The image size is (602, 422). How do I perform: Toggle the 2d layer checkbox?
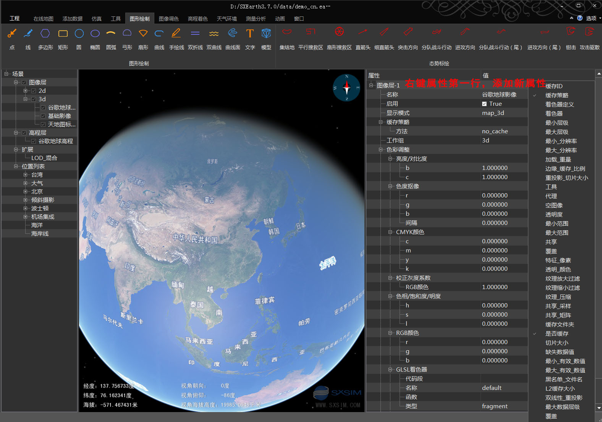tap(34, 91)
